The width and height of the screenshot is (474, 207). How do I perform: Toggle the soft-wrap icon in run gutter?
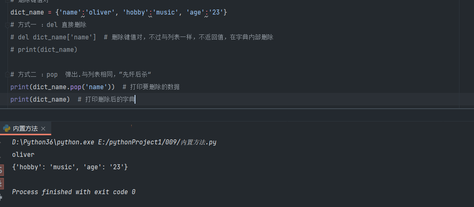(x=1, y=170)
